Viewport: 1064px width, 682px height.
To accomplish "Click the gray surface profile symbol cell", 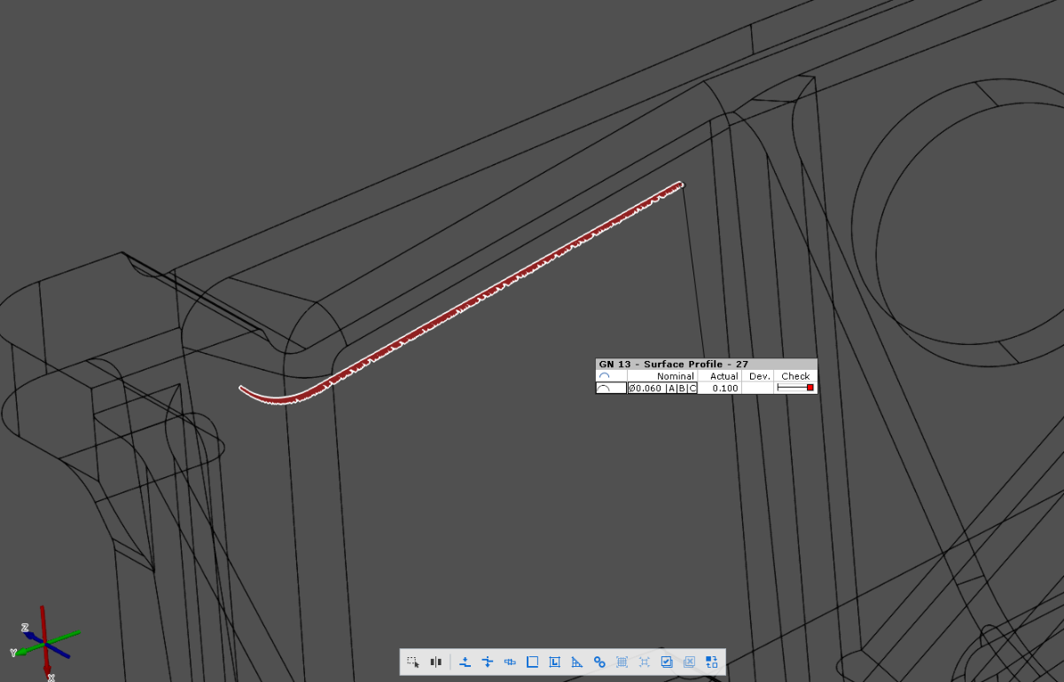I will tap(611, 388).
